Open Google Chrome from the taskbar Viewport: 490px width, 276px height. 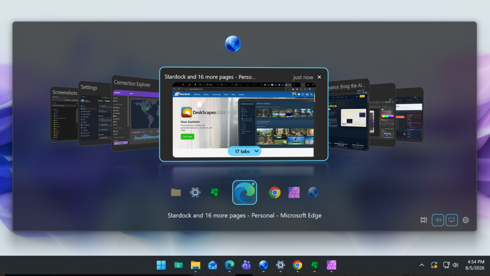(297, 265)
